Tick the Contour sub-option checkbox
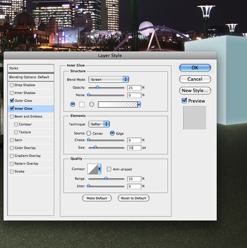This screenshot has height=248, width=247. (x=16, y=124)
